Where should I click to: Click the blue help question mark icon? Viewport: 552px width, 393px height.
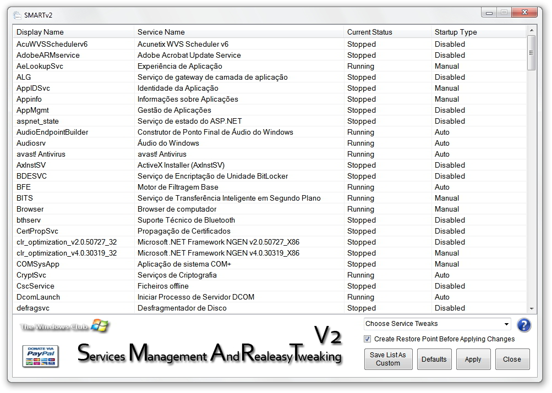524,325
